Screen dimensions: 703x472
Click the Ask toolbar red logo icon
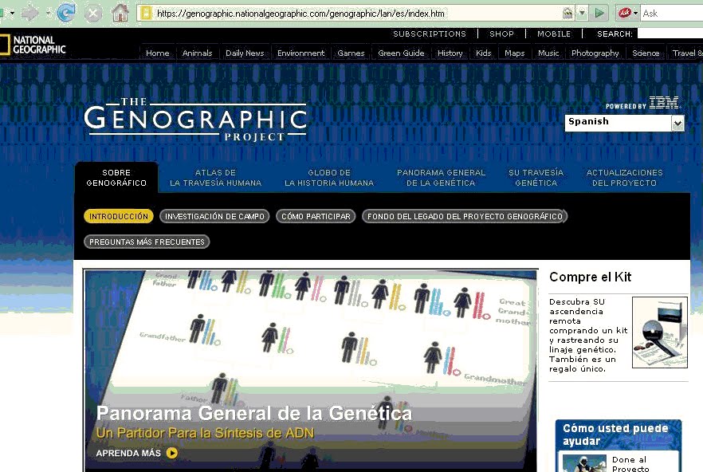tap(625, 13)
